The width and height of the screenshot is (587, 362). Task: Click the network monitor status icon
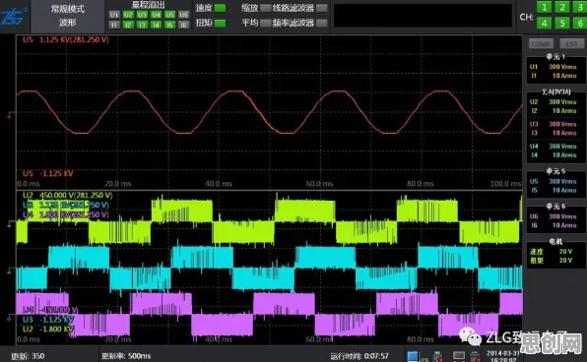[459, 356]
